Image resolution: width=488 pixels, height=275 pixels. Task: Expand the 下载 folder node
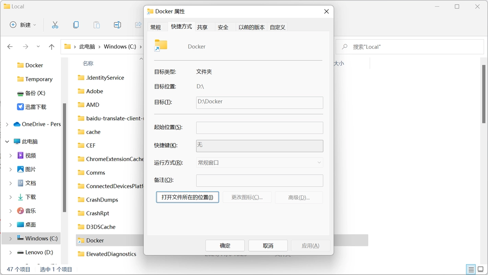pyautogui.click(x=11, y=197)
